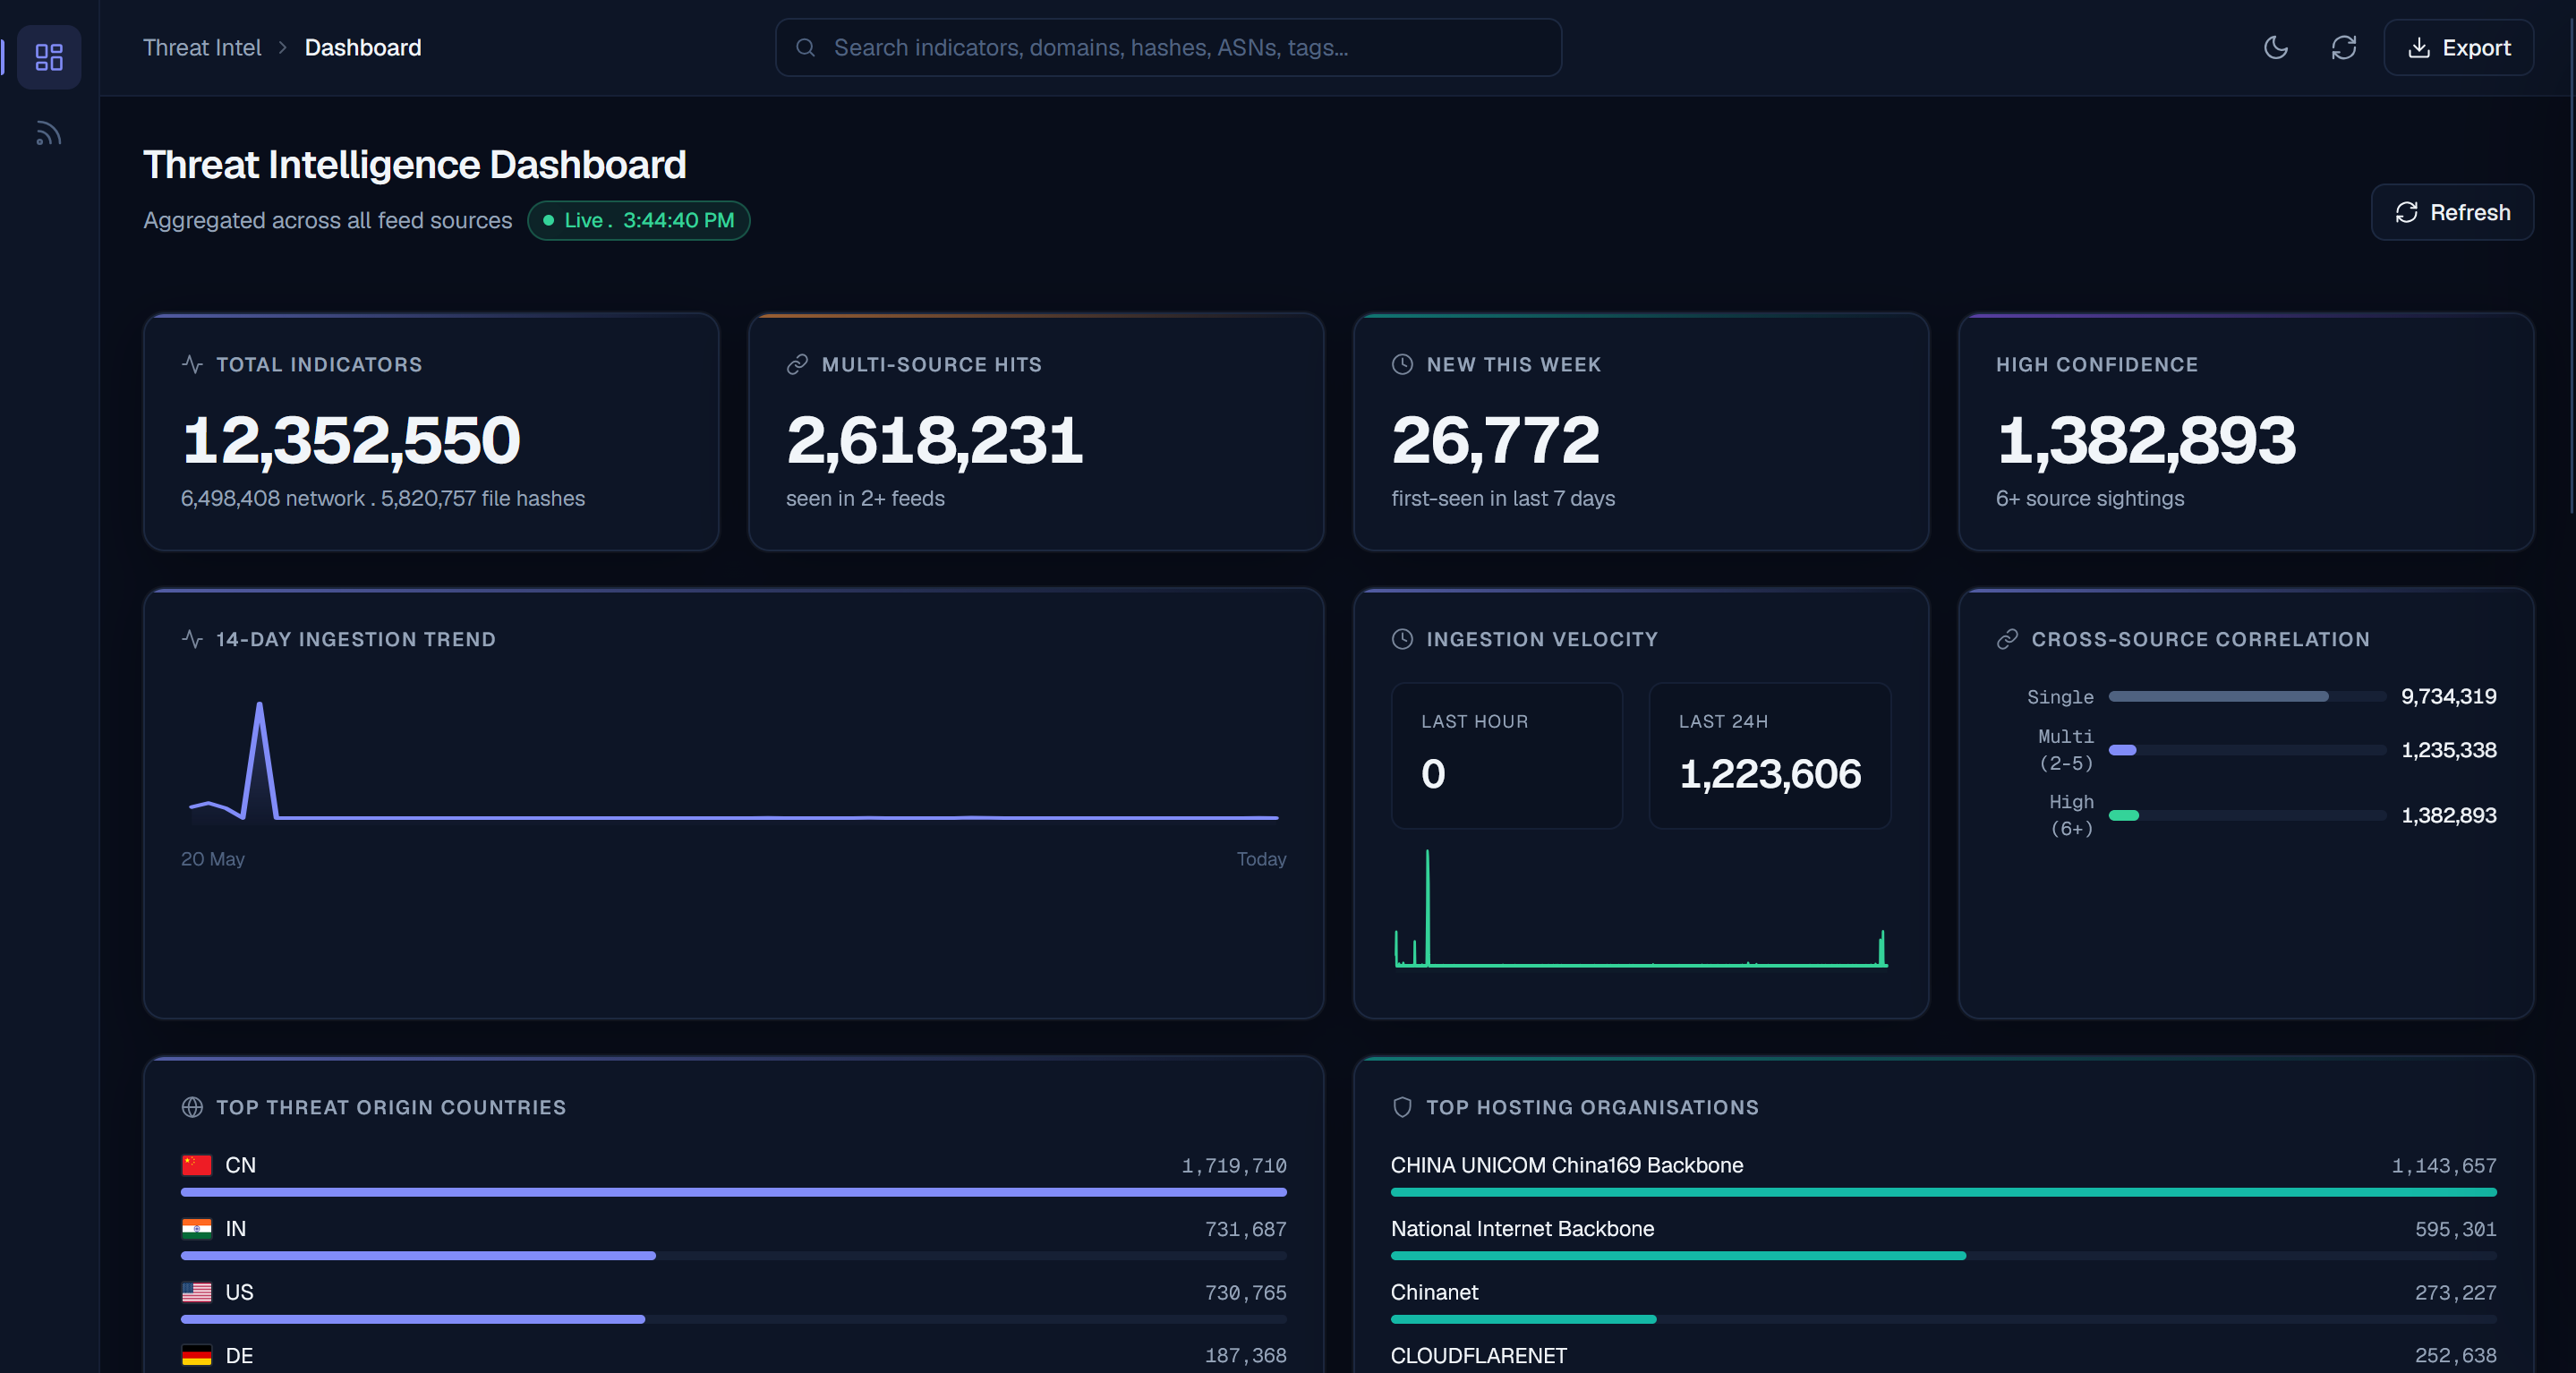Image resolution: width=2576 pixels, height=1373 pixels.
Task: Click the Multi (2-5) correlation bar
Action: click(x=2247, y=750)
